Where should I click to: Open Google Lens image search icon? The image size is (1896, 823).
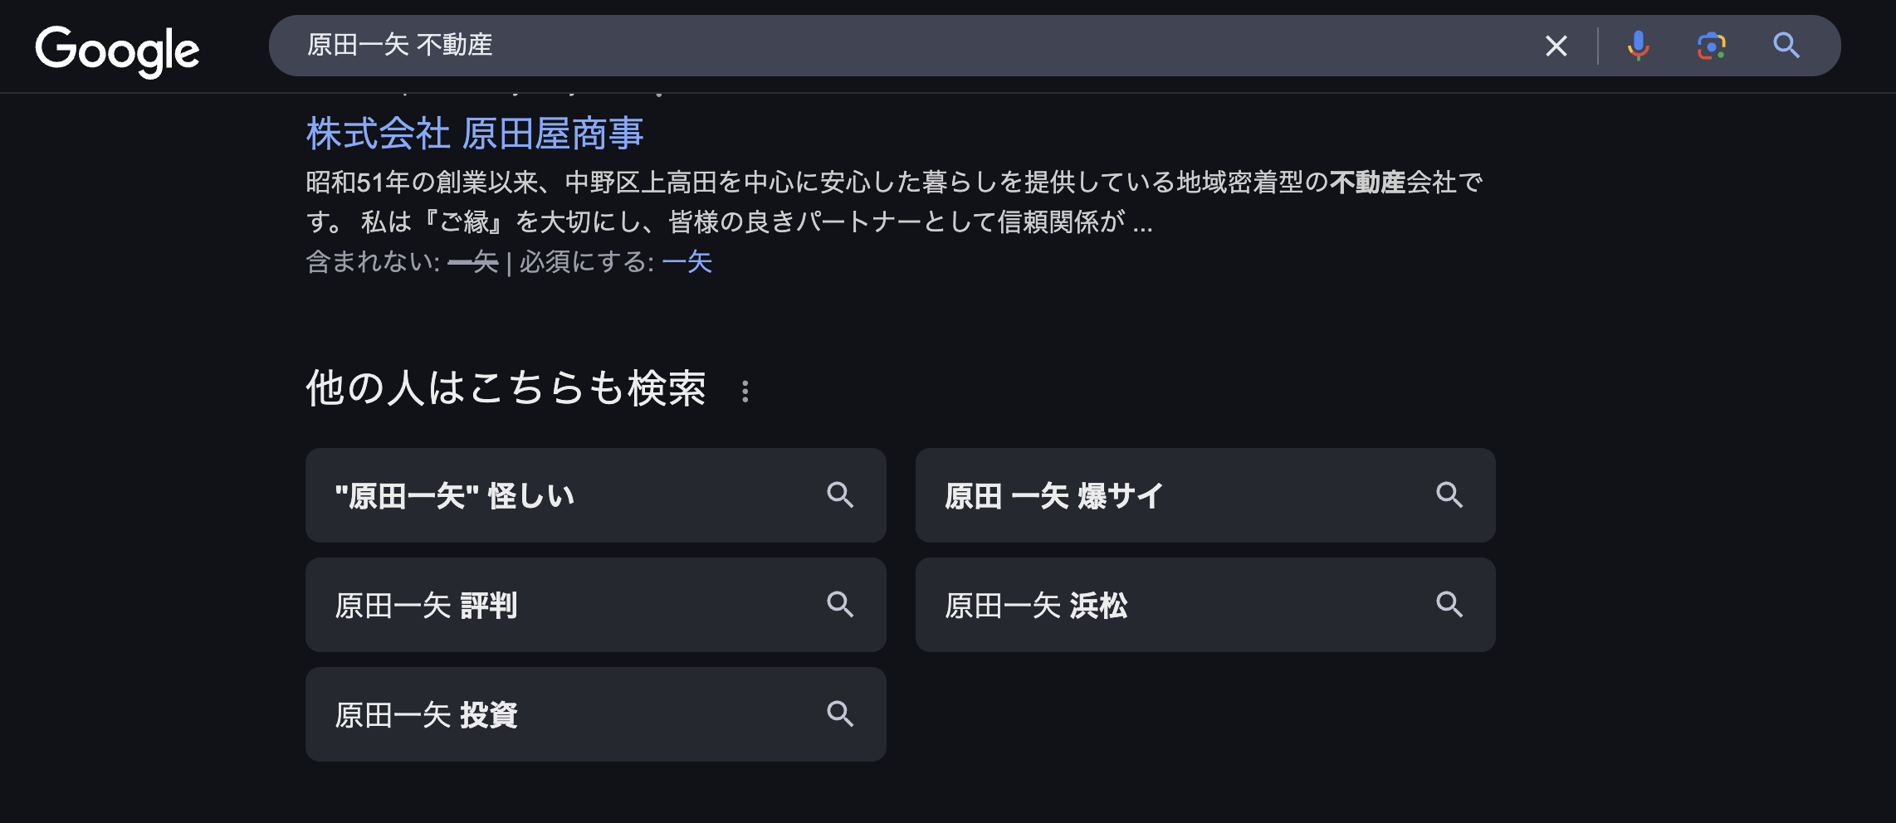[x=1712, y=46]
